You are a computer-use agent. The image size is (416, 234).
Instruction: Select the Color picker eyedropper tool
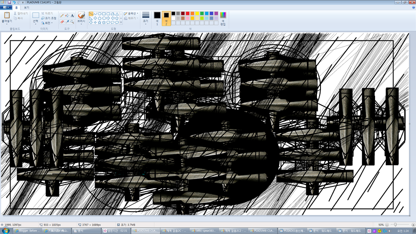click(x=67, y=22)
